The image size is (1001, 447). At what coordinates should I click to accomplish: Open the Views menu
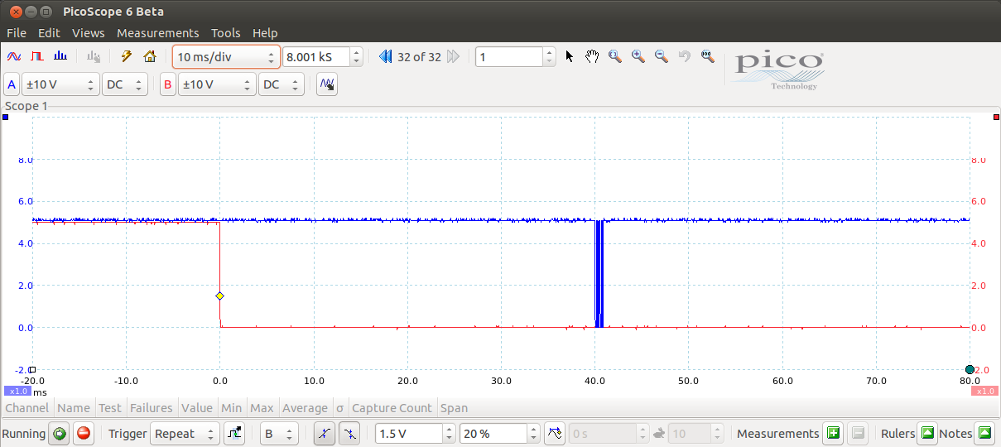pos(88,33)
